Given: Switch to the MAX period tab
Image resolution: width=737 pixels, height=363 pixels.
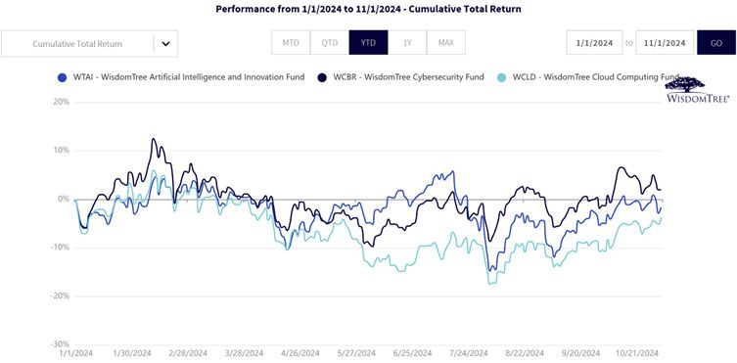Looking at the screenshot, I should point(446,42).
